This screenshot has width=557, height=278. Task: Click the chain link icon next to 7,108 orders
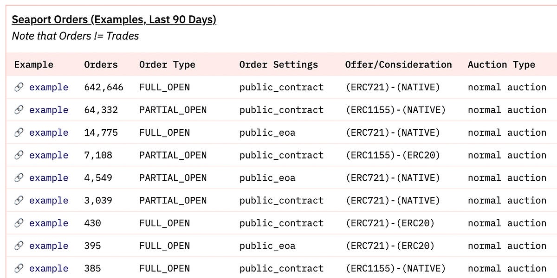(19, 155)
